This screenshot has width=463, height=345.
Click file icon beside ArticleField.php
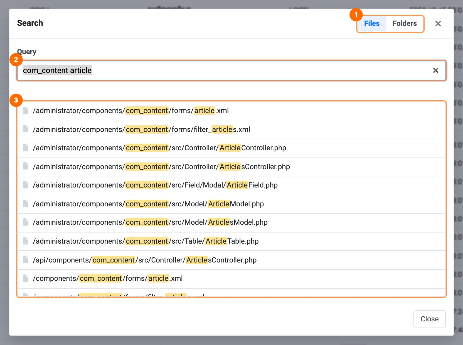tap(26, 185)
